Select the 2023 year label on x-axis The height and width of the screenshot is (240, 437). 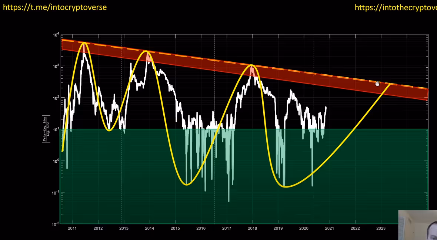[x=381, y=228]
